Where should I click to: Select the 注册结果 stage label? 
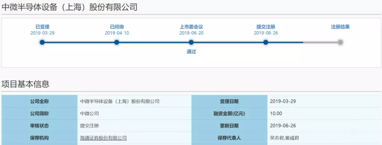coord(340,27)
